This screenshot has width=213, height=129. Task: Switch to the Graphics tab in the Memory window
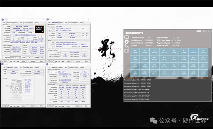26,67
